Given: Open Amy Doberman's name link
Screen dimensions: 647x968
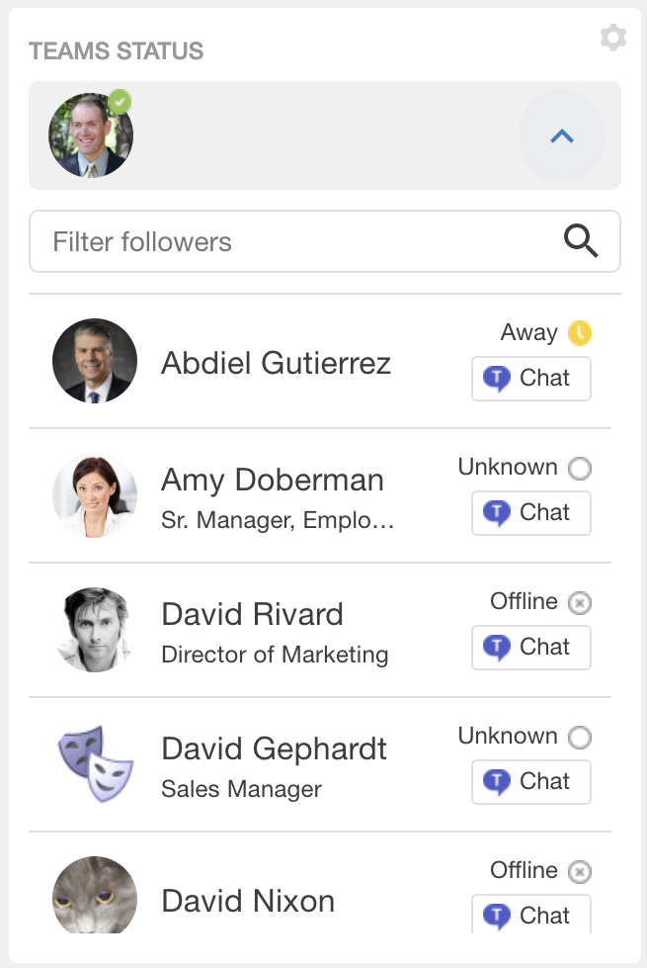Looking at the screenshot, I should [272, 480].
